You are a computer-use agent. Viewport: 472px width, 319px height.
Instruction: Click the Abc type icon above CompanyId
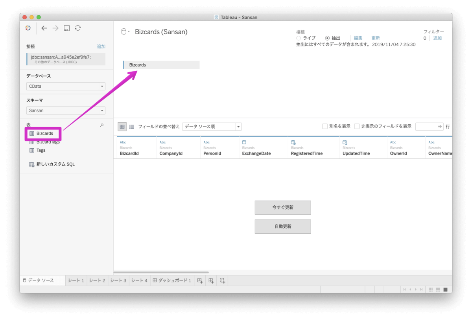[x=162, y=142]
